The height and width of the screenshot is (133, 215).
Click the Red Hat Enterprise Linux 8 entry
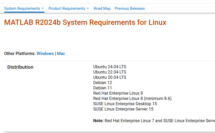[132, 98]
